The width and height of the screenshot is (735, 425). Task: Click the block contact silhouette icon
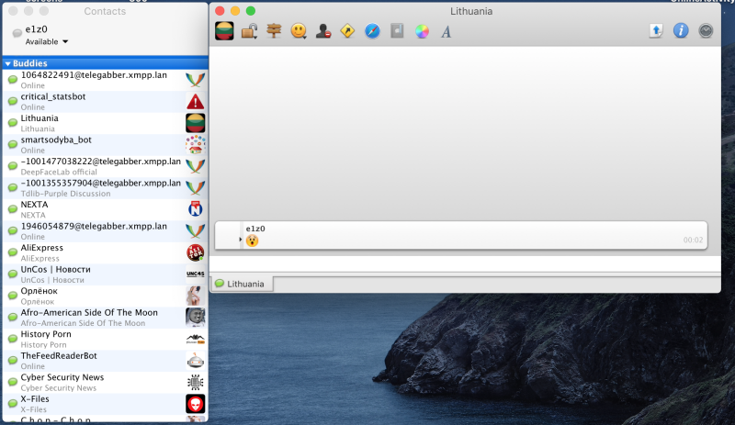323,31
